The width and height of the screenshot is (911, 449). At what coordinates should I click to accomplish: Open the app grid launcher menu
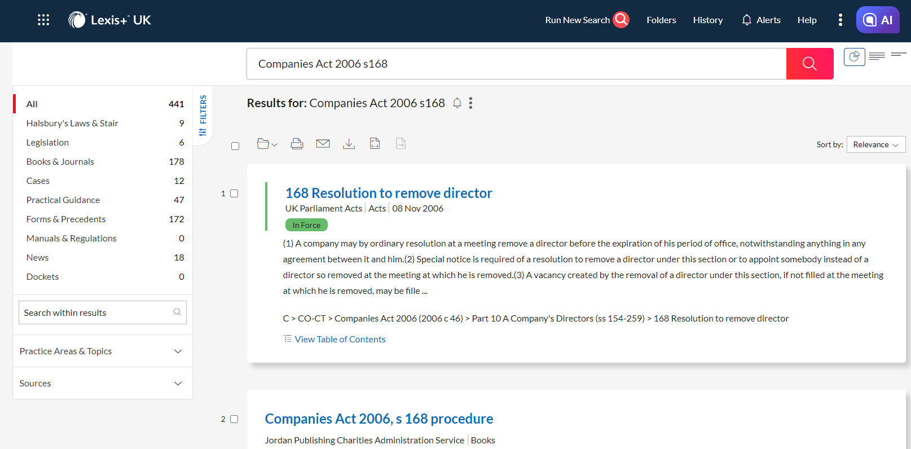(x=43, y=20)
